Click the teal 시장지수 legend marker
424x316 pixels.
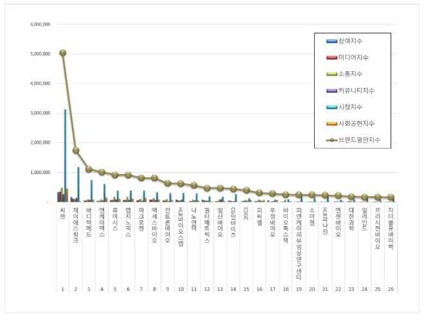pyautogui.click(x=331, y=107)
